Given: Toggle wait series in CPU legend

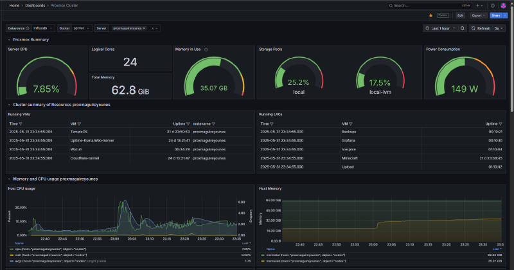Looking at the screenshot, I should (51, 255).
